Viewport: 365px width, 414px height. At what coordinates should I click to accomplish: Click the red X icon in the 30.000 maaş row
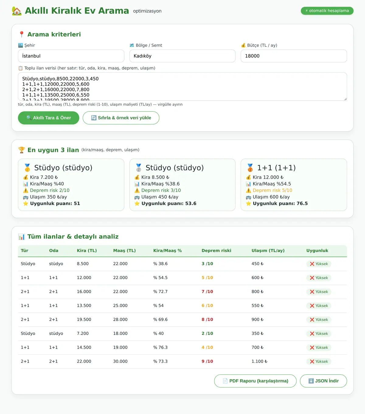pos(312,361)
